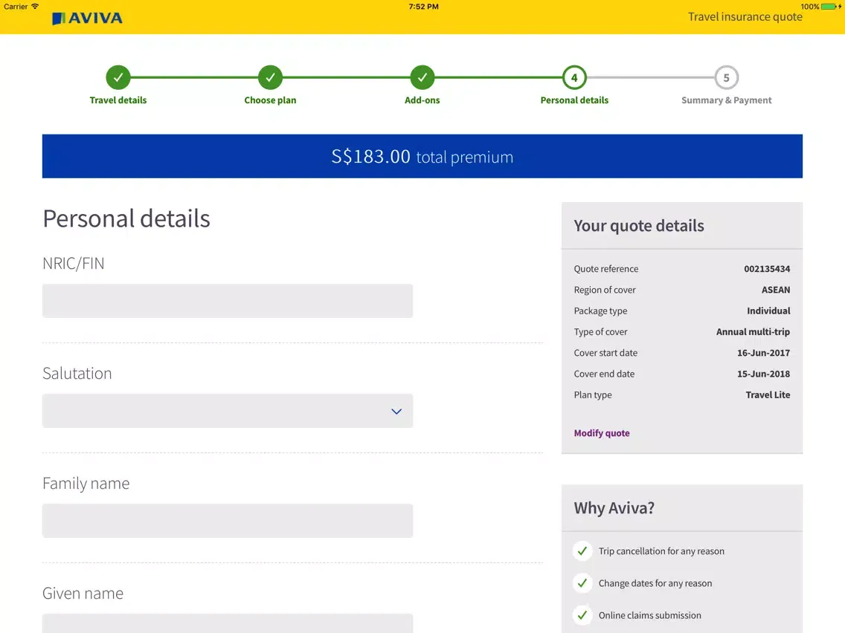Viewport: 845px width, 633px height.
Task: Click the Given name field label
Action: tap(83, 593)
